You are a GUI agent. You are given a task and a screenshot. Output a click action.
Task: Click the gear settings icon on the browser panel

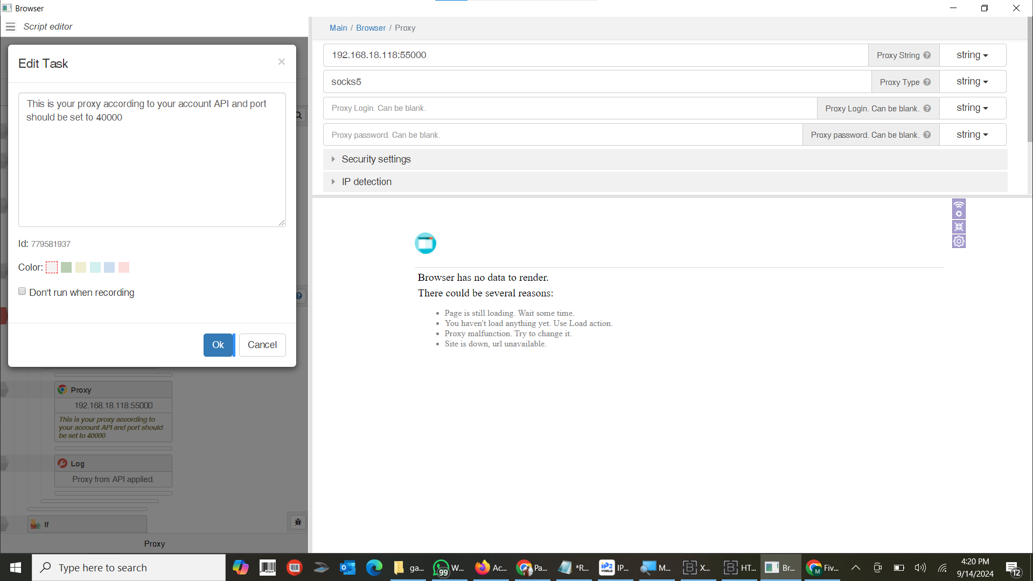[x=959, y=242]
